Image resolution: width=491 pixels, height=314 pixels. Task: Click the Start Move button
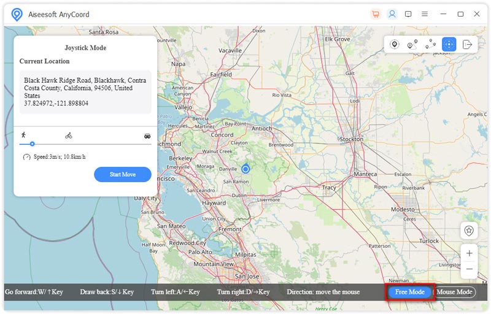pyautogui.click(x=122, y=175)
